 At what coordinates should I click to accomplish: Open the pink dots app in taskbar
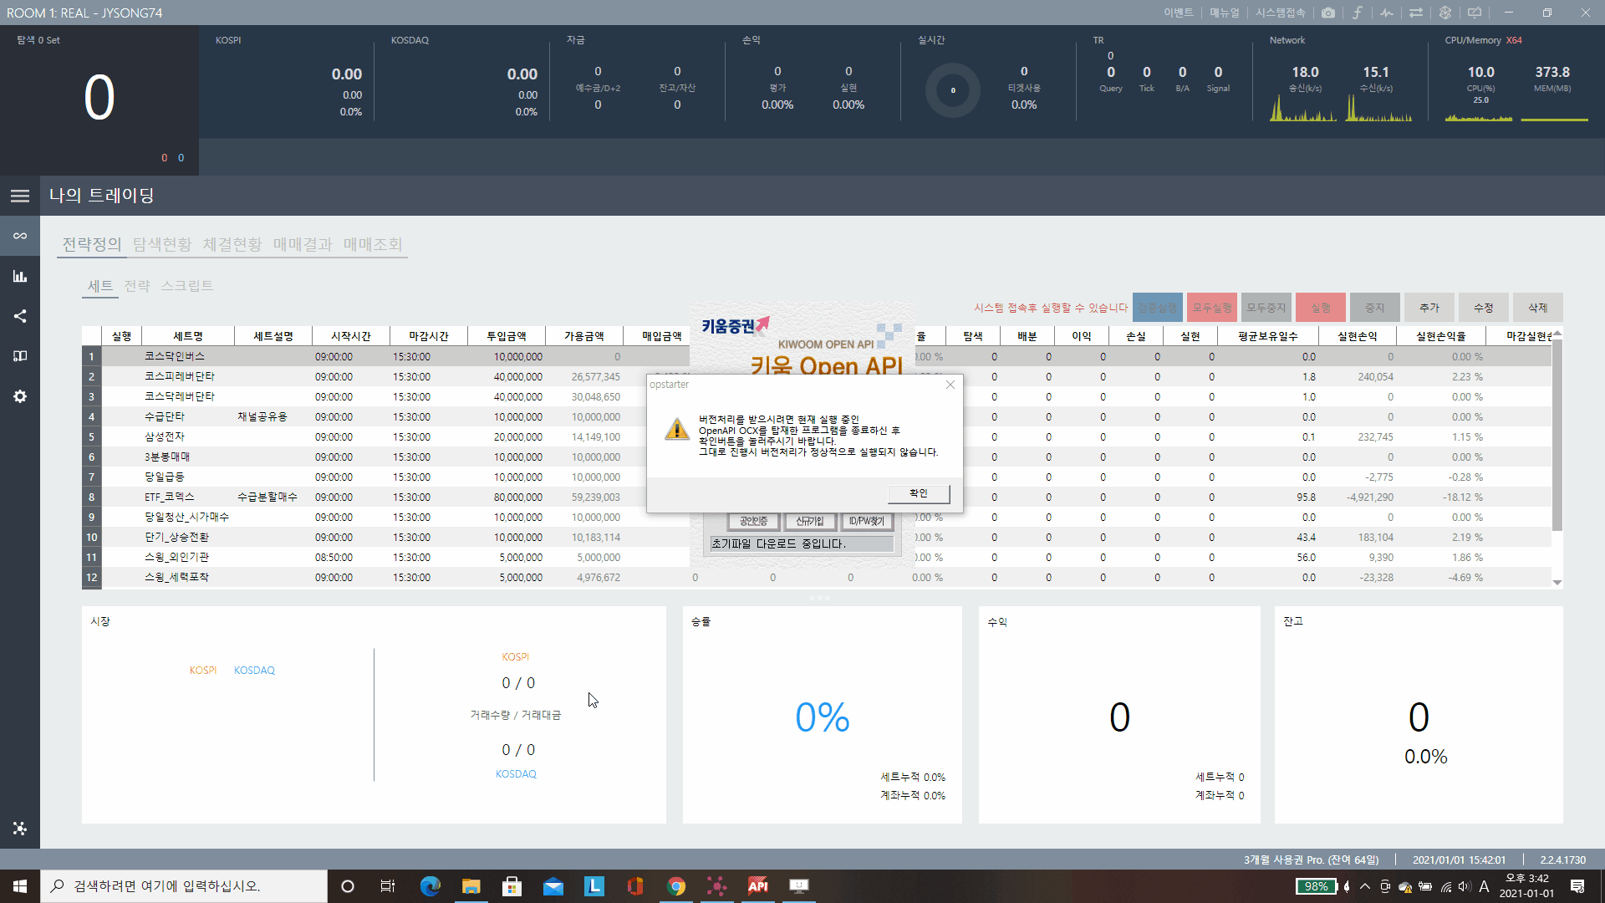(x=717, y=886)
